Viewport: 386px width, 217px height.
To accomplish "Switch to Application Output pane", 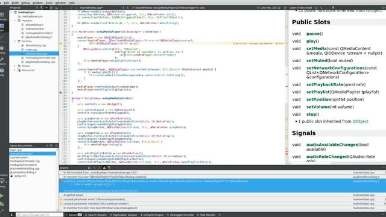I will tap(123, 215).
